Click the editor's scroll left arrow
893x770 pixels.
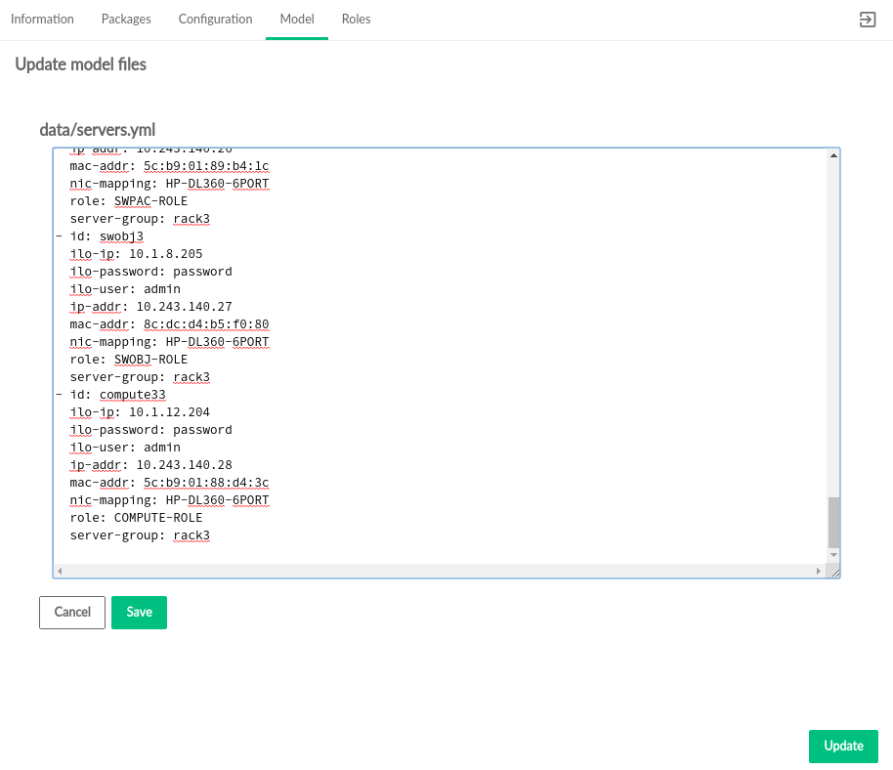coord(60,571)
